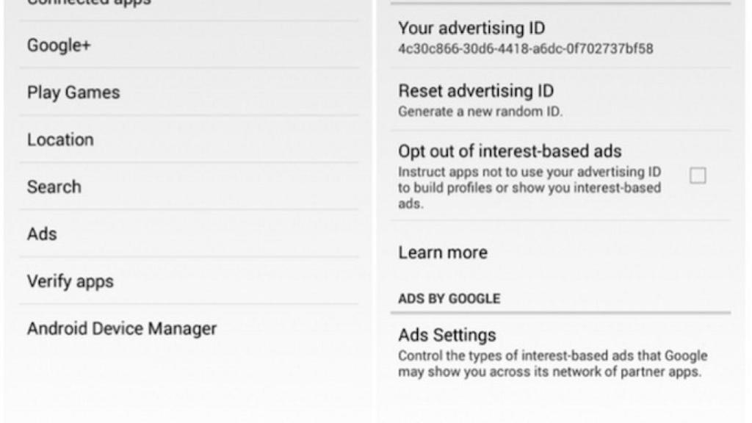Open Ads Settings under Ads by Google
Image resolution: width=752 pixels, height=423 pixels.
[x=447, y=334]
